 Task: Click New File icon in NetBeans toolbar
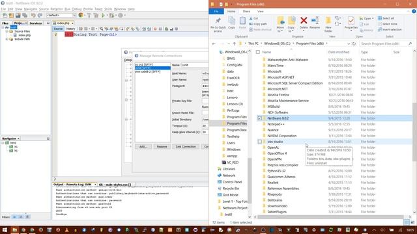click(x=5, y=16)
